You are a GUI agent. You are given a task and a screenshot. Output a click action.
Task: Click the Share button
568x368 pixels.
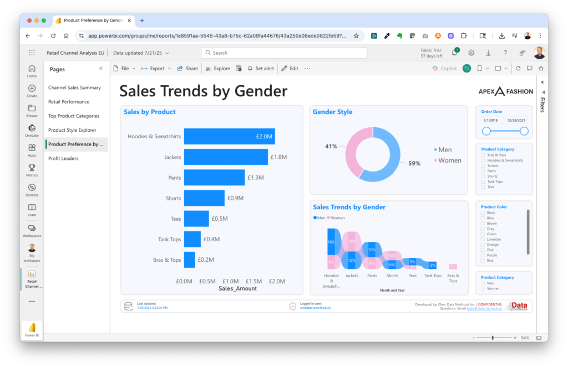coord(187,69)
